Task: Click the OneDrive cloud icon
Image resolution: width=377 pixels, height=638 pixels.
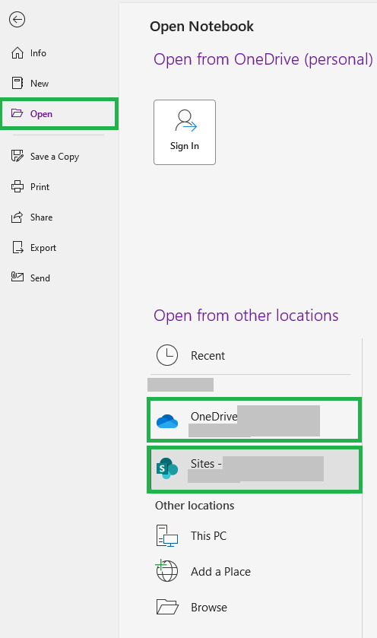Action: pyautogui.click(x=167, y=421)
